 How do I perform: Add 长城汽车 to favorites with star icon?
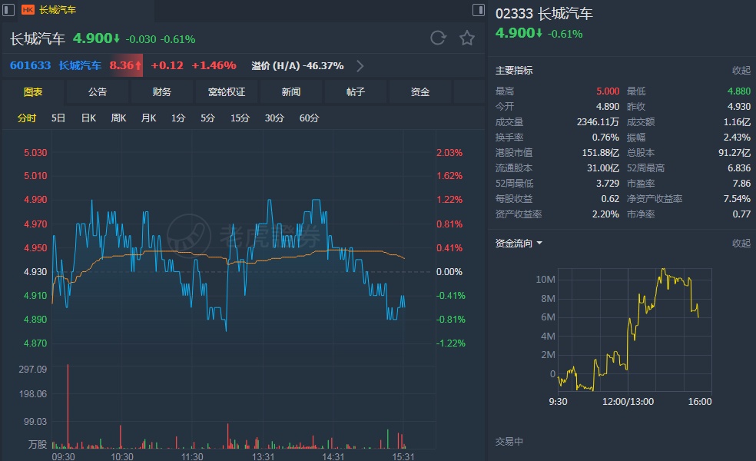coord(467,38)
